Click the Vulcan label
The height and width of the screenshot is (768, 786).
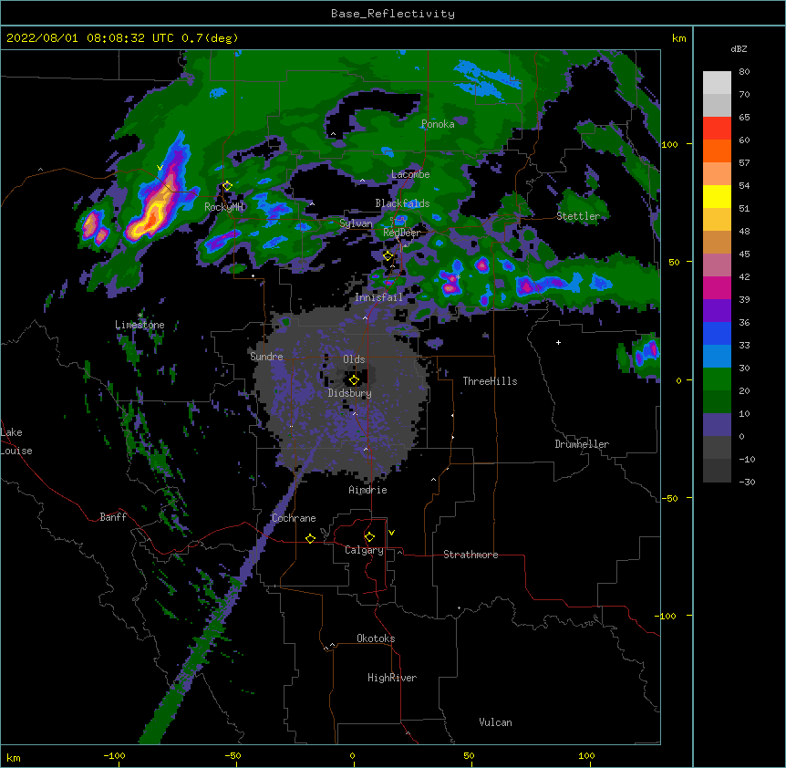495,722
